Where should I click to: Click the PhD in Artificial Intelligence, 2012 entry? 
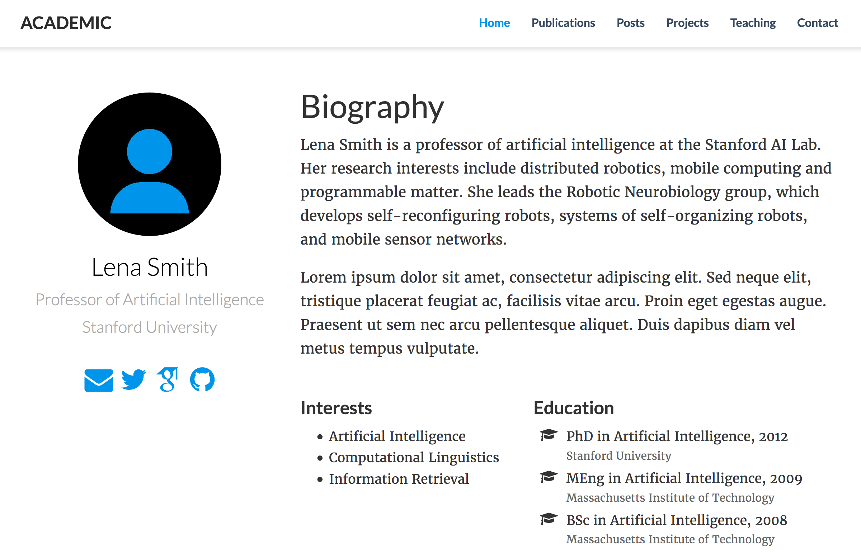677,436
